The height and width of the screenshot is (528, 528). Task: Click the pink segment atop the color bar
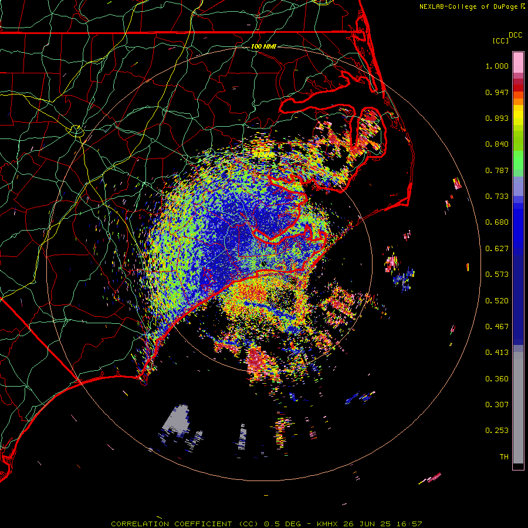point(518,63)
